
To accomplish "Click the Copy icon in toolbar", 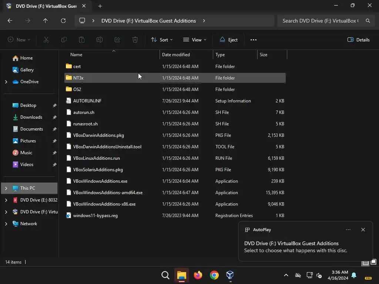I will (x=64, y=40).
